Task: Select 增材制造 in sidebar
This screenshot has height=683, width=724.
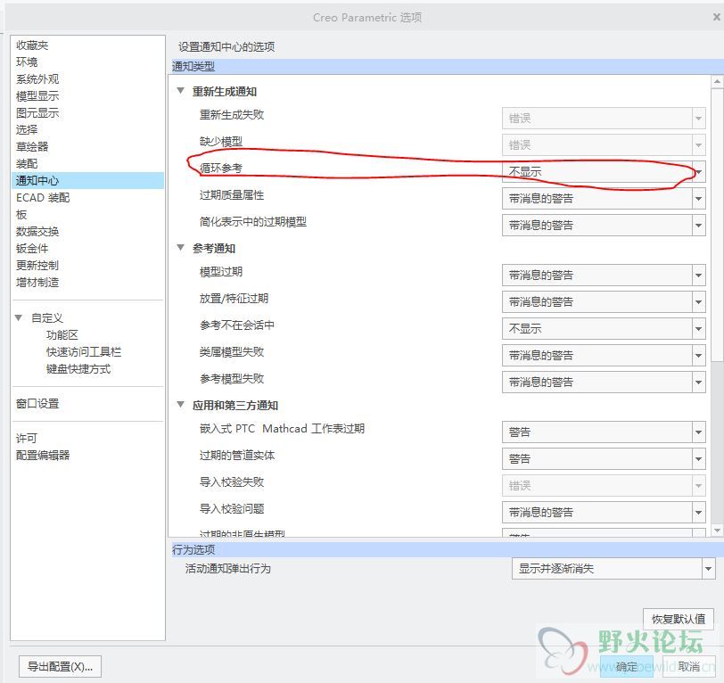Action: (37, 282)
